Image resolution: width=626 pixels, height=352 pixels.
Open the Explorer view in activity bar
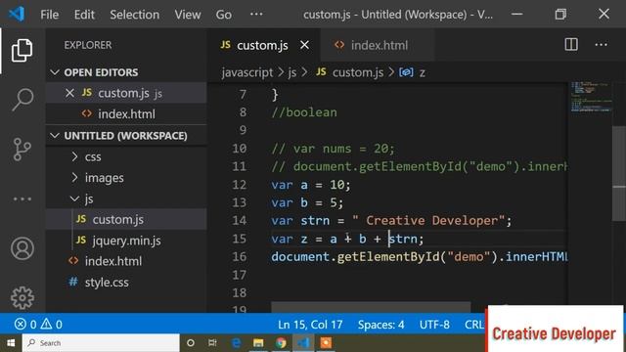pyautogui.click(x=22, y=51)
